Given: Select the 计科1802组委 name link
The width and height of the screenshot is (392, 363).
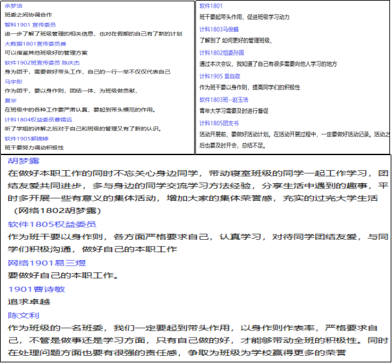Looking at the screenshot, I should pos(221,53).
